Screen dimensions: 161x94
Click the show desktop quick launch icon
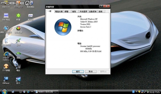coord(13,92)
